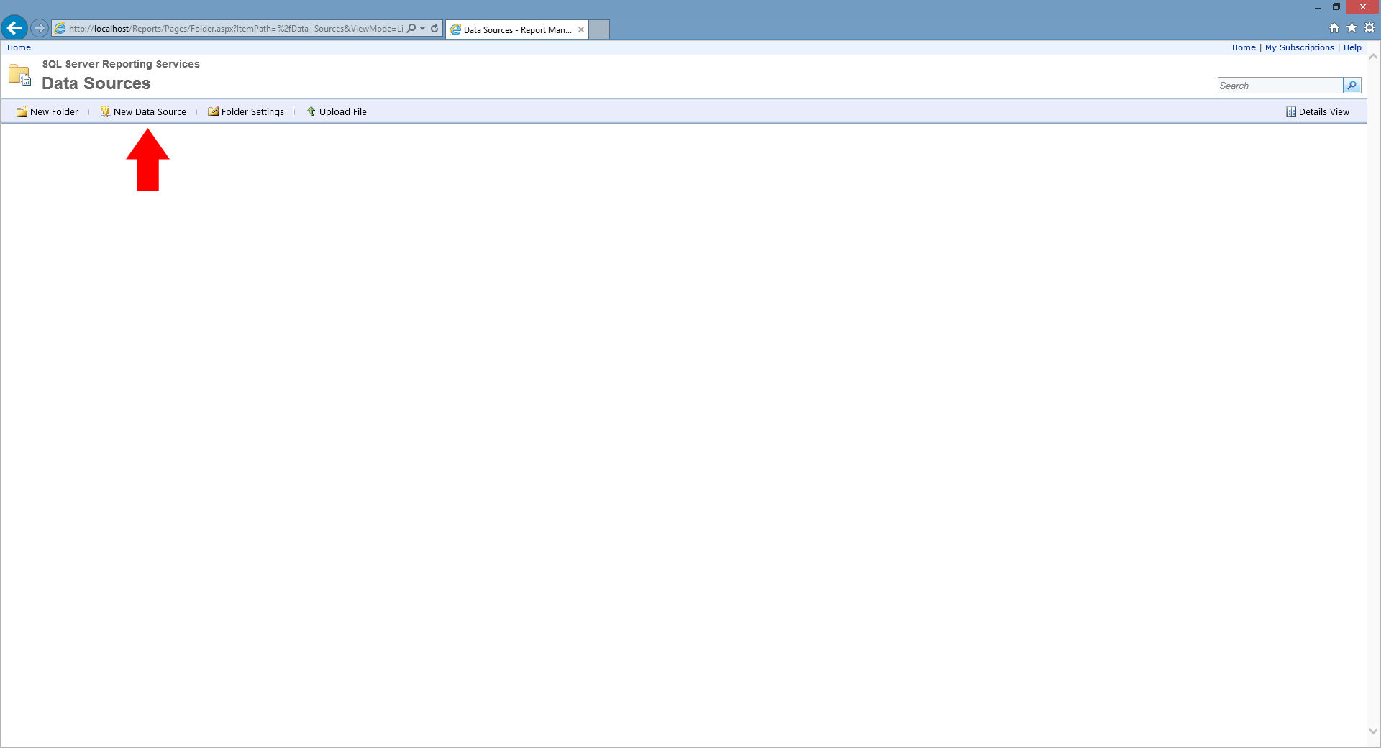
Task: Click inside the Search text field
Action: pyautogui.click(x=1279, y=86)
